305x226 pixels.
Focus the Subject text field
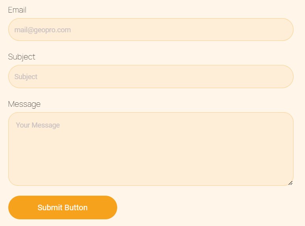tap(151, 76)
